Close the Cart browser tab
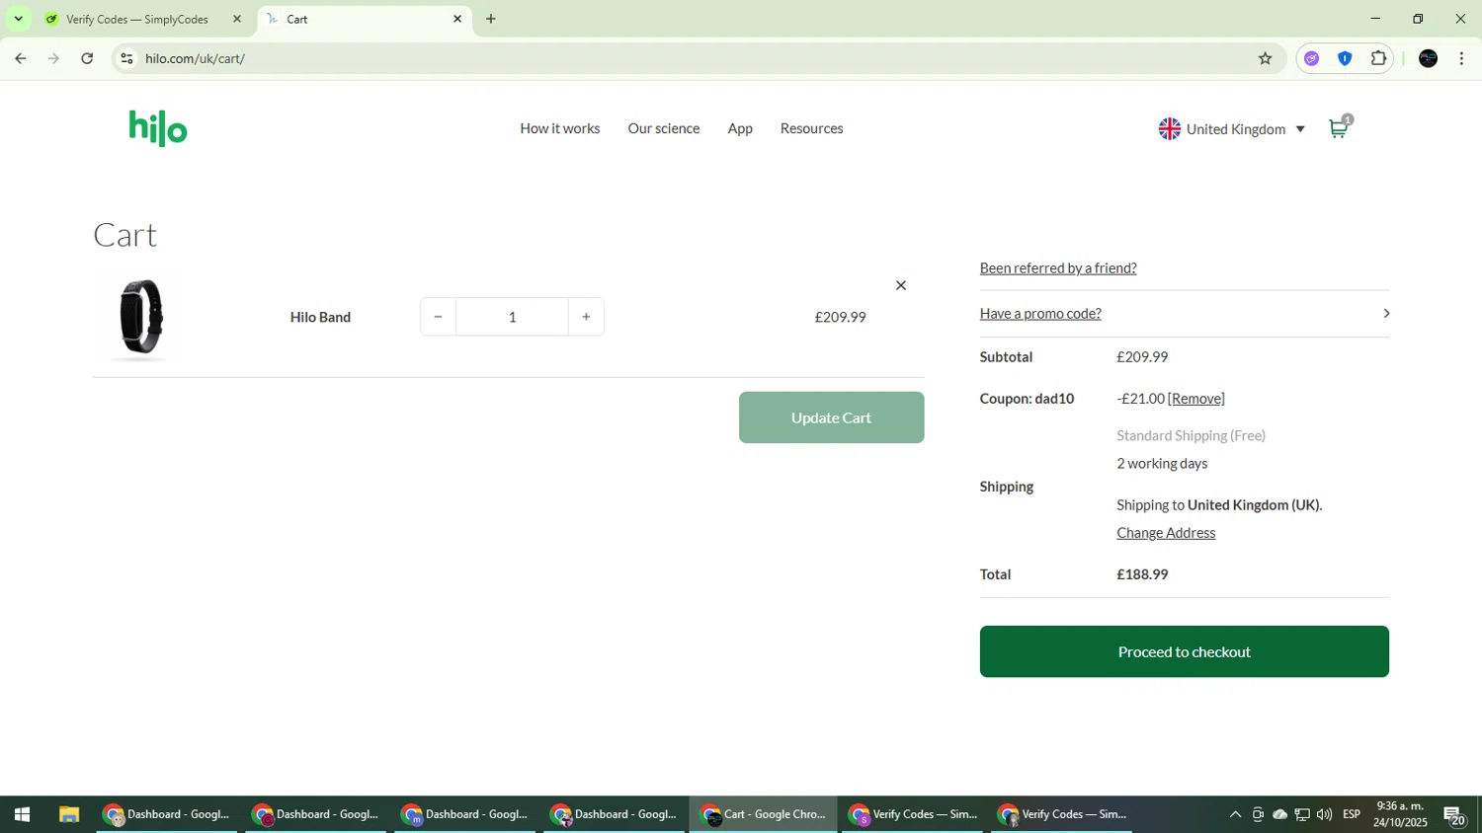 tap(457, 19)
